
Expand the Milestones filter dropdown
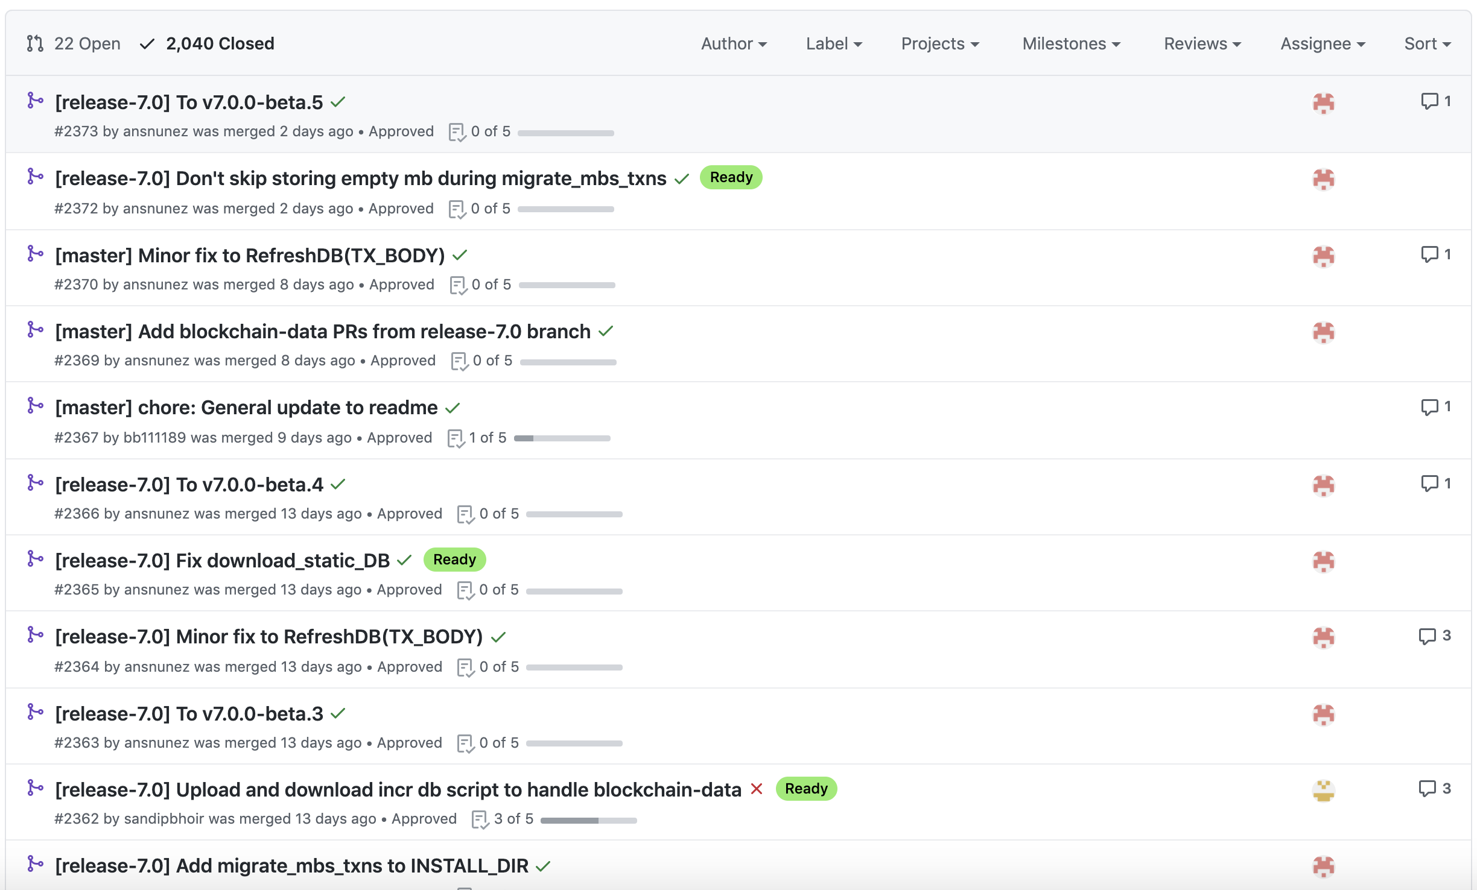(x=1071, y=44)
